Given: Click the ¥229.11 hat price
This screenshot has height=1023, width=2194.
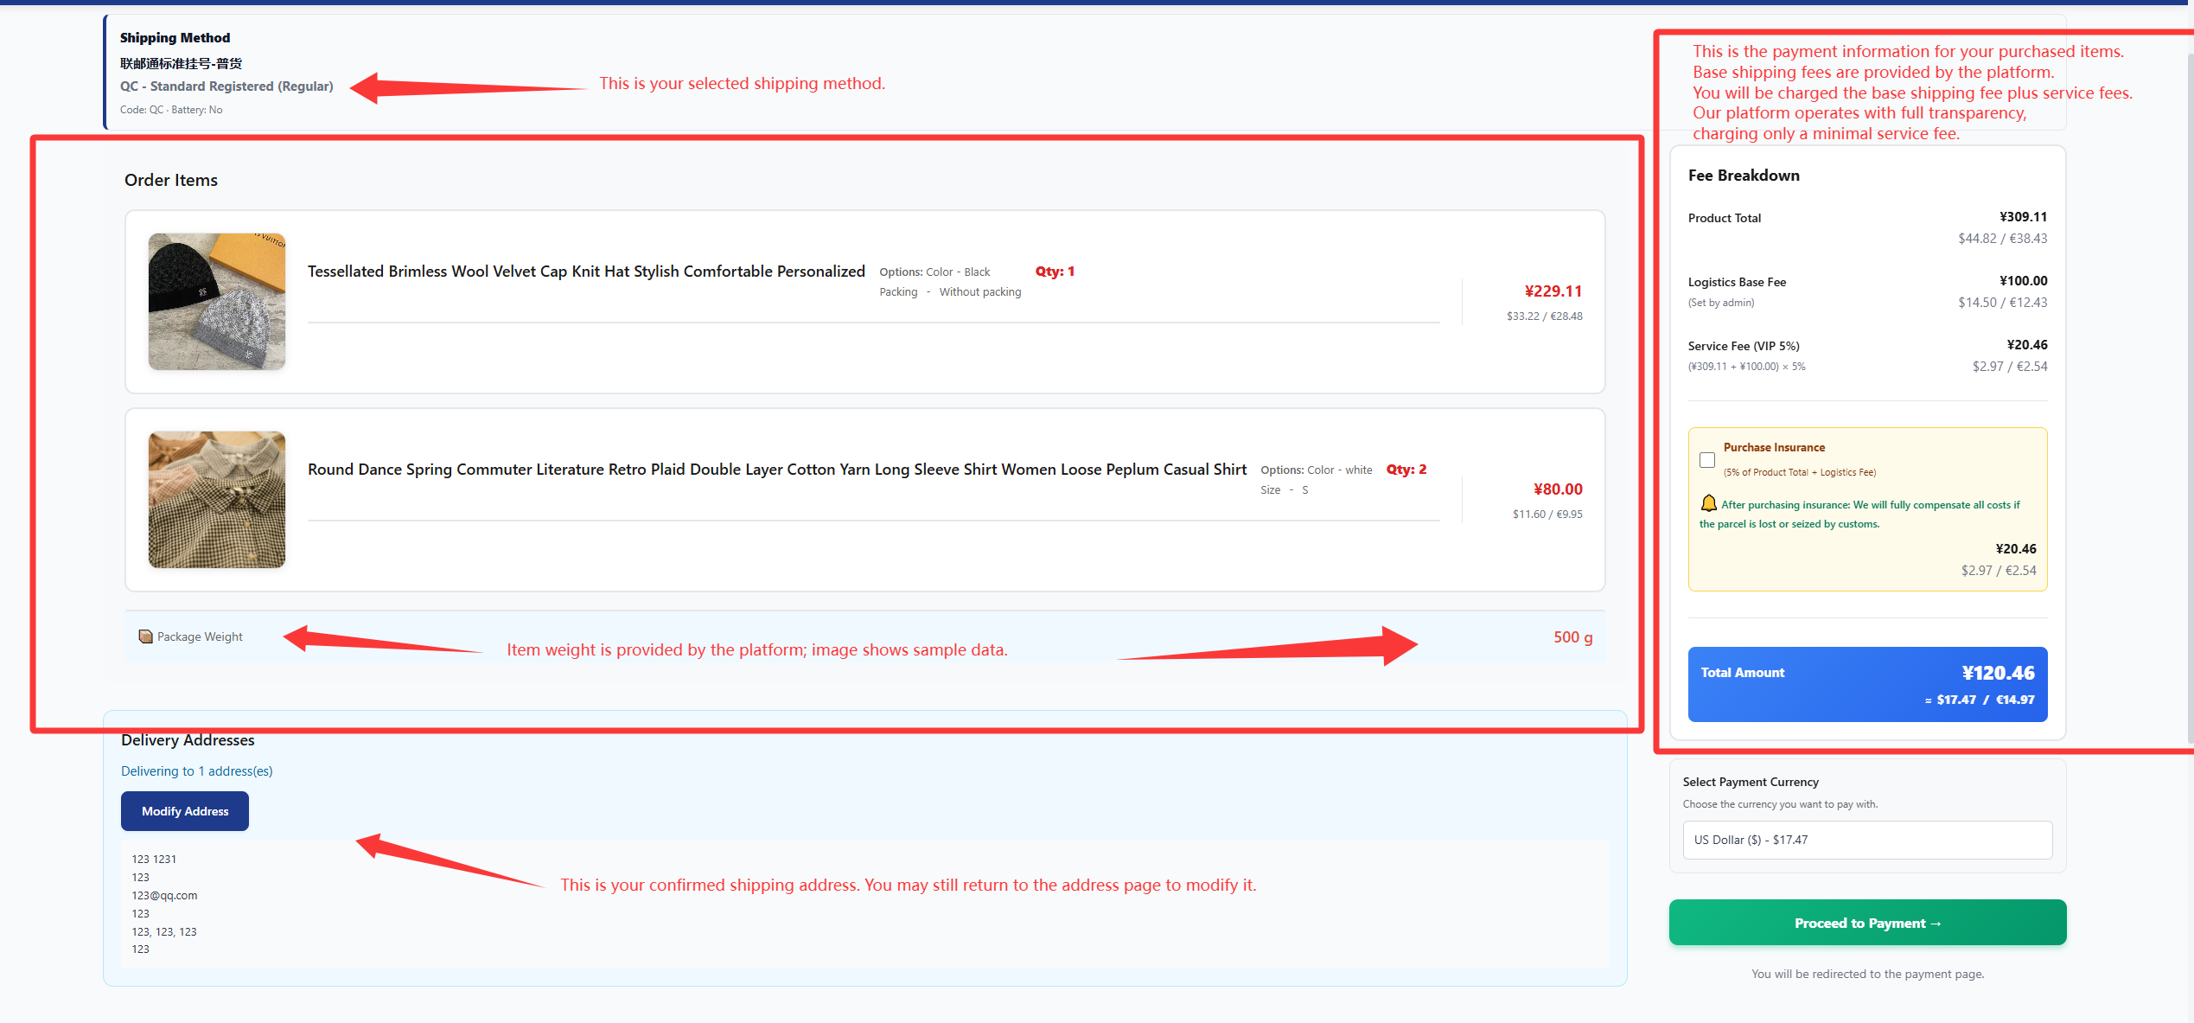Looking at the screenshot, I should pyautogui.click(x=1553, y=291).
